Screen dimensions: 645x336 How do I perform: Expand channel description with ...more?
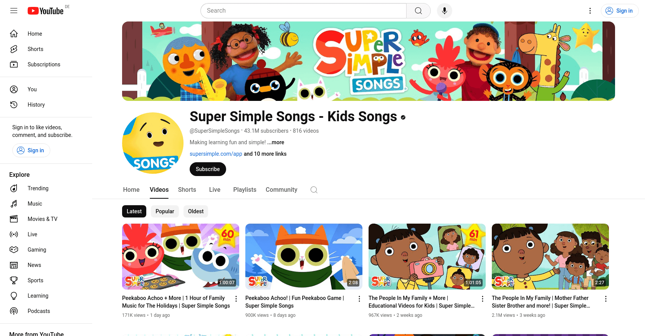[276, 142]
